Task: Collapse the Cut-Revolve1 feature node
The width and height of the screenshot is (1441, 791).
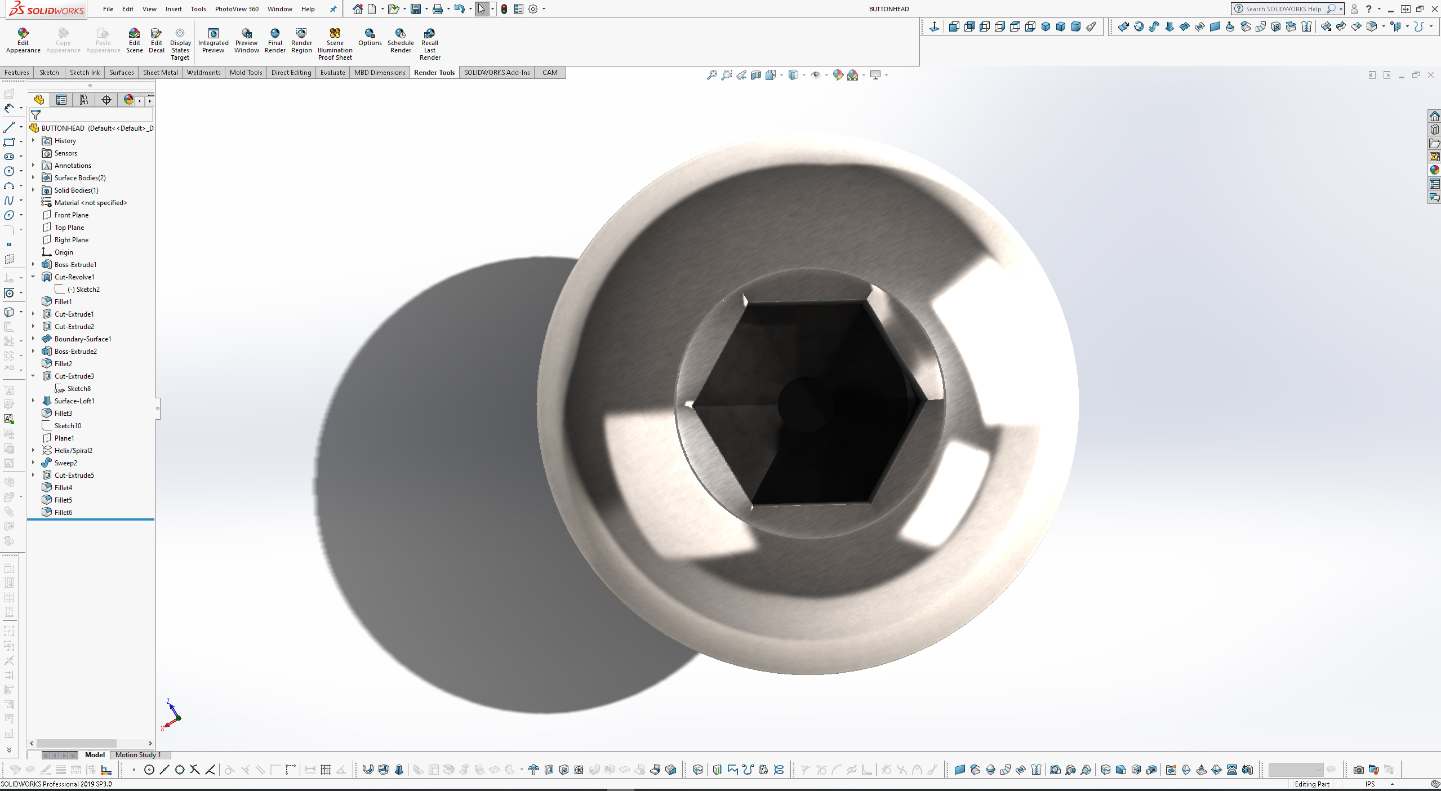Action: point(33,277)
